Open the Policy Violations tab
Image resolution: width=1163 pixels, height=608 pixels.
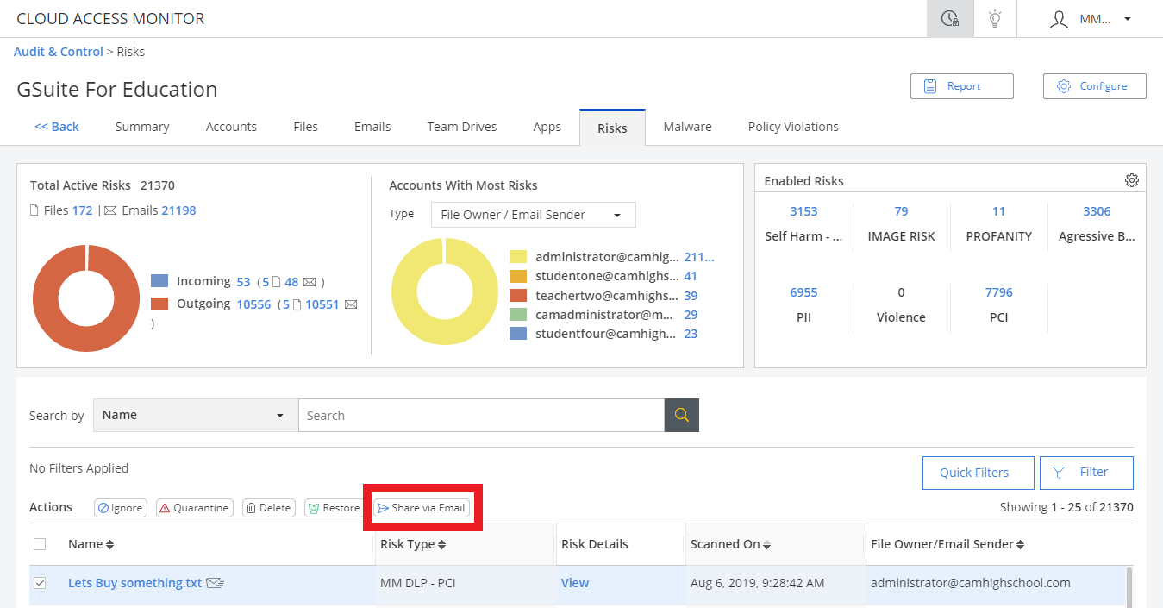792,127
